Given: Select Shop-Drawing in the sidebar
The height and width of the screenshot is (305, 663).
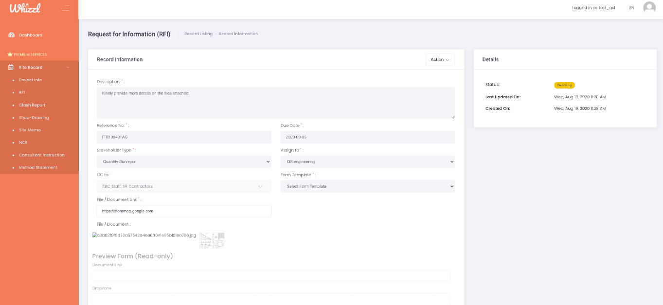Looking at the screenshot, I should (x=34, y=118).
